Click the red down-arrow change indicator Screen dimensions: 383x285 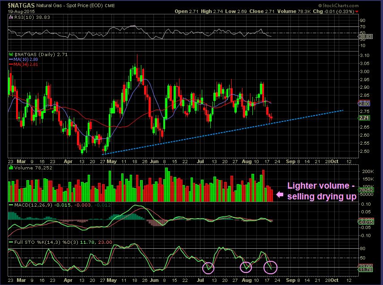pos(357,12)
